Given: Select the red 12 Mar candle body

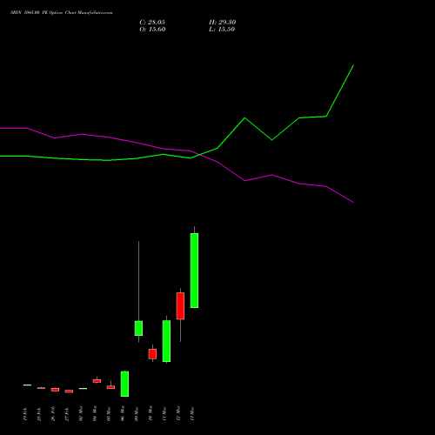Looking at the screenshot, I should [180, 306].
